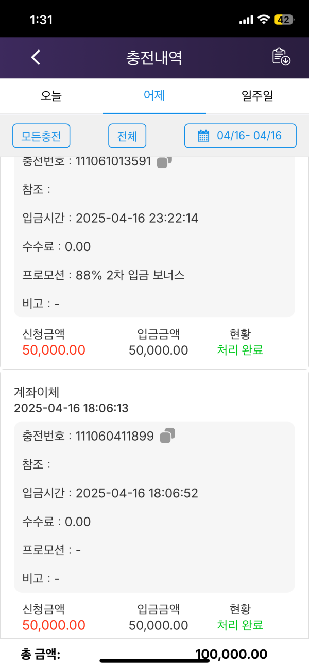The width and height of the screenshot is (309, 669).
Task: Tap the 88% 2차 입금 보너스 promotion text
Action: (x=130, y=275)
